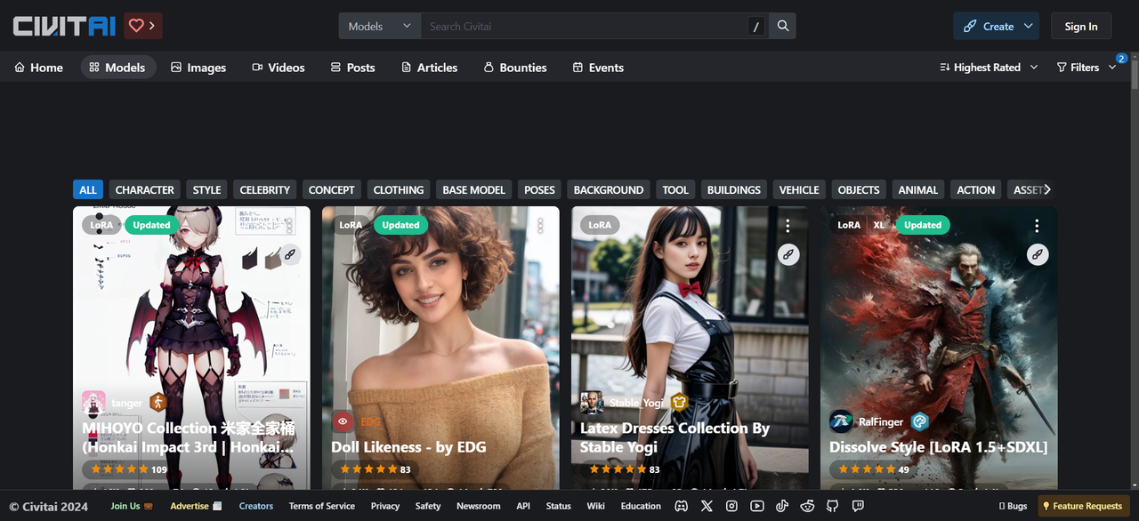
Task: Select the ALL category filter
Action: 88,189
